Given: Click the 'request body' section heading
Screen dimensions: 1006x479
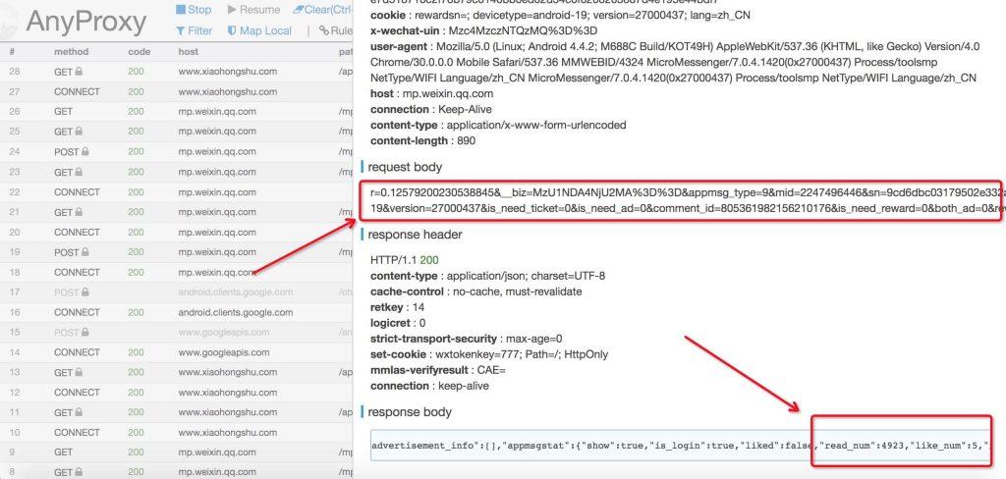Looking at the screenshot, I should point(404,167).
